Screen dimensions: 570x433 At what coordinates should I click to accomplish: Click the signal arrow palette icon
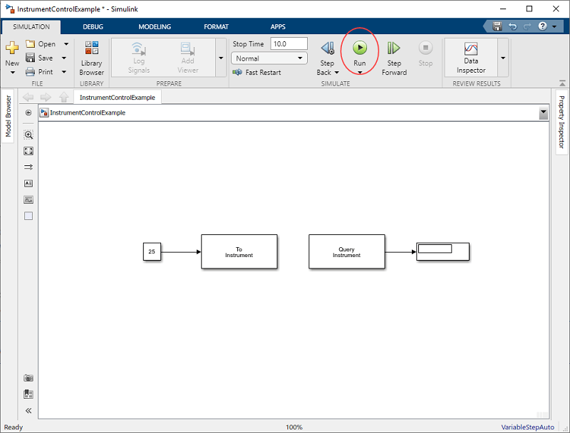pyautogui.click(x=28, y=167)
